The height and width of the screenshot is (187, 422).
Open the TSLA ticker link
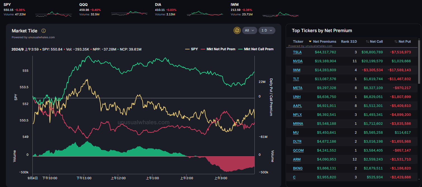coord(297,52)
